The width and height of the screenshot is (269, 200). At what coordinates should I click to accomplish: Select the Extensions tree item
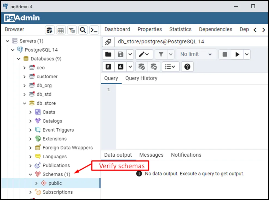tap(54, 139)
